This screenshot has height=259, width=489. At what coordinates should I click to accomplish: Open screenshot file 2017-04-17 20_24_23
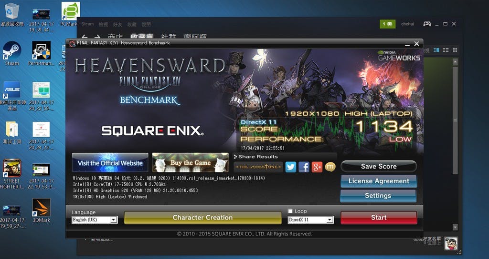pos(41,136)
